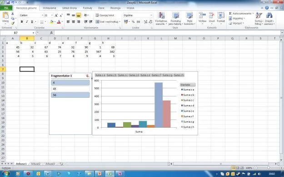Toggle slicer item 45
The height and width of the screenshot is (177, 284).
click(x=70, y=89)
